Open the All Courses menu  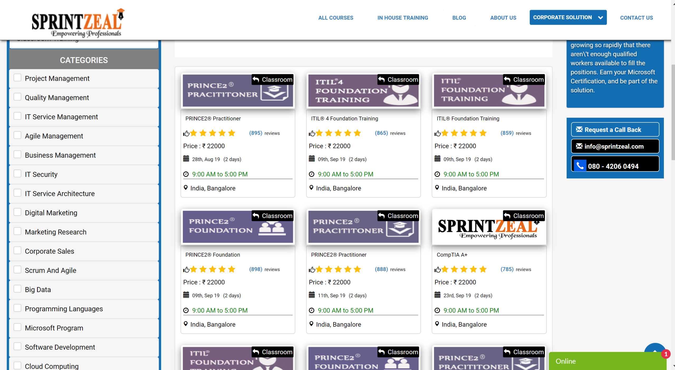(x=336, y=18)
